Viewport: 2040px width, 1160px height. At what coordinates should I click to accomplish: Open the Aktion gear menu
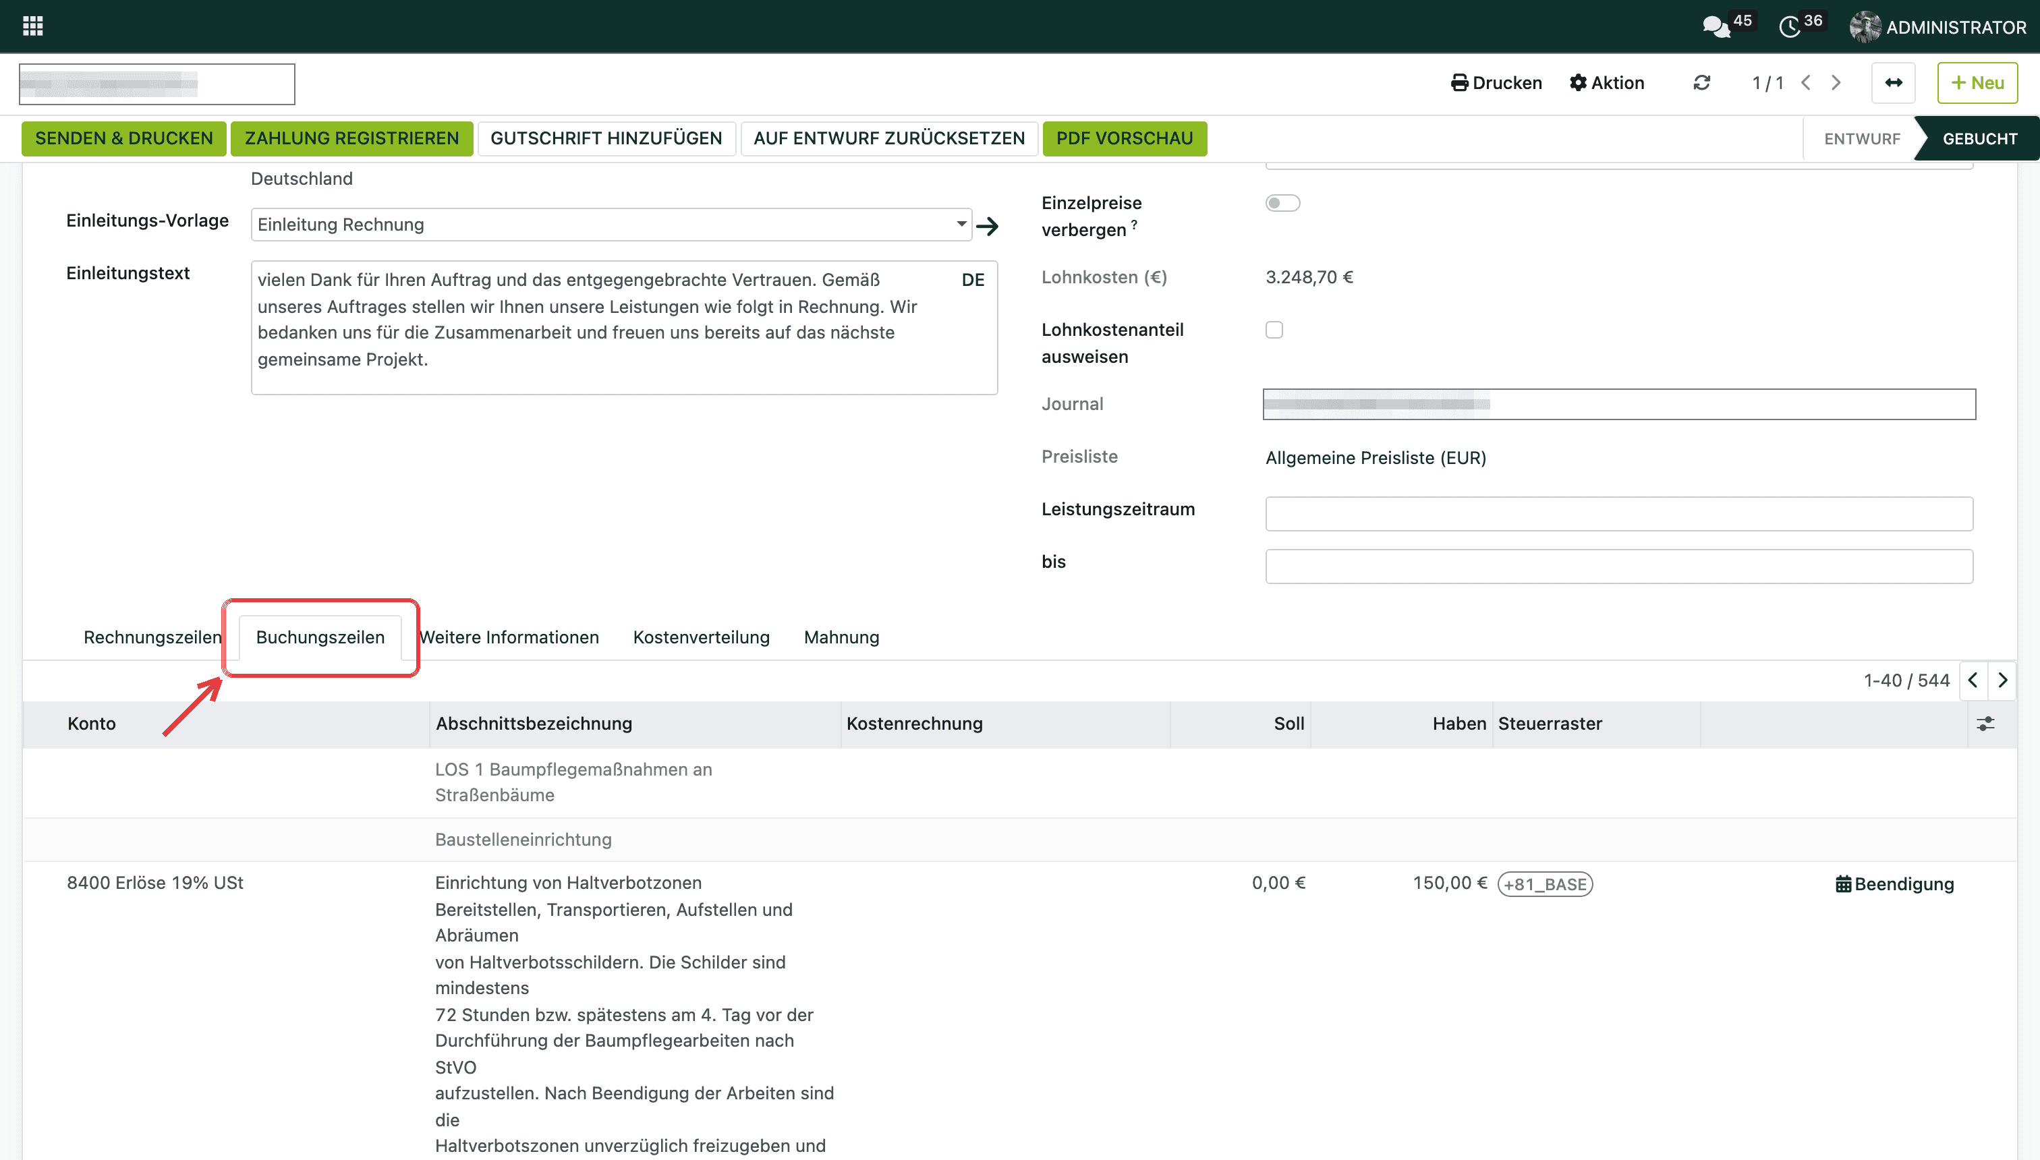pyautogui.click(x=1606, y=83)
